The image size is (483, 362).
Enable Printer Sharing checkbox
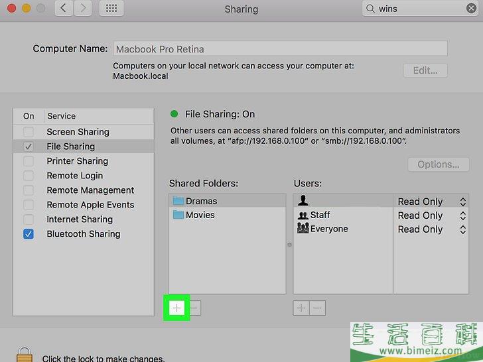coord(29,161)
